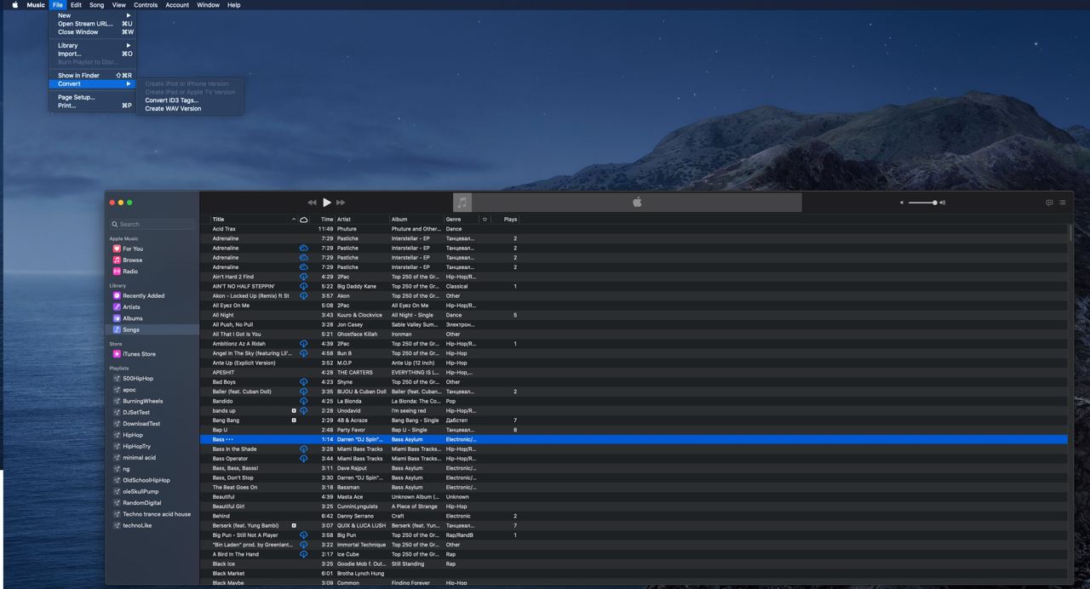Viewport: 1090px width, 589px height.
Task: Adjust the volume slider
Action: (x=922, y=203)
